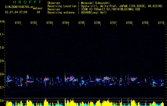The image size is (167, 106).
Task: Click the 0.7 kHz axis label
Action: click(x=2, y=87)
